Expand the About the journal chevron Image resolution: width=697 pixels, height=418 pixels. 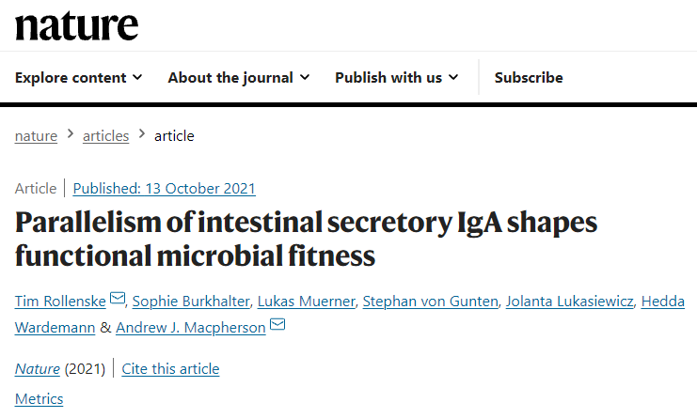pos(305,77)
